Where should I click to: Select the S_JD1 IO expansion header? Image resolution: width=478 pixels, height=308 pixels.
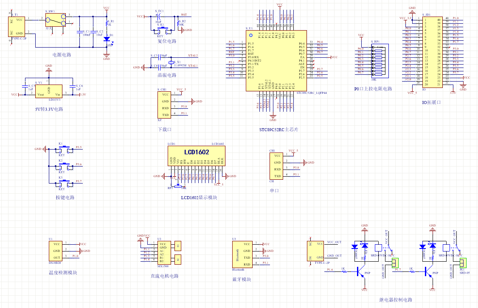[432, 52]
